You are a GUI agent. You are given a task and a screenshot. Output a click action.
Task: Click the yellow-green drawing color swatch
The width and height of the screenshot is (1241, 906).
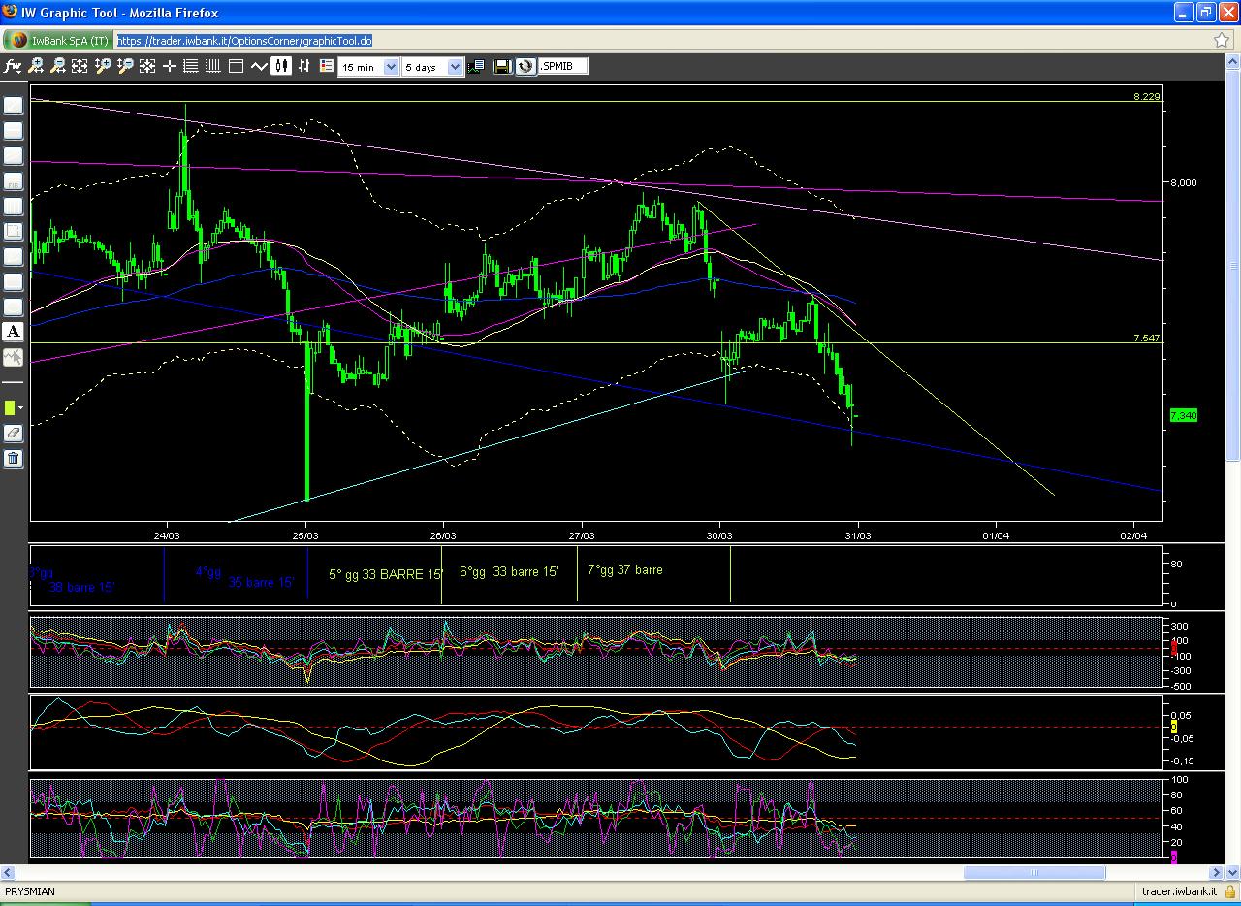[x=10, y=408]
